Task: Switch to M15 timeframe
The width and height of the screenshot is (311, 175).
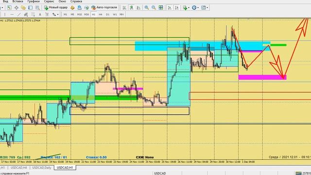Action: click(x=79, y=15)
